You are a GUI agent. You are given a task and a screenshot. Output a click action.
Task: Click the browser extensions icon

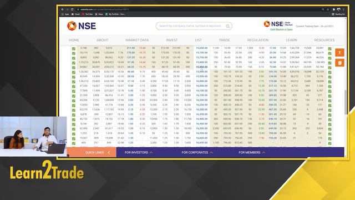click(334, 9)
